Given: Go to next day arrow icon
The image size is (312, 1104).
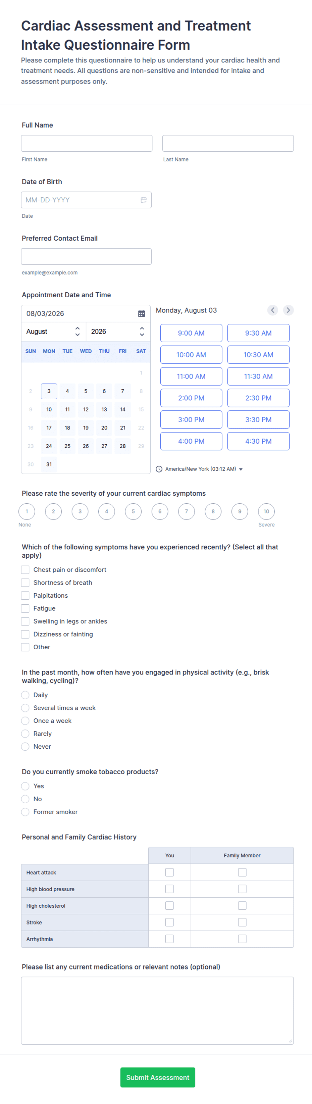Looking at the screenshot, I should click(x=289, y=310).
